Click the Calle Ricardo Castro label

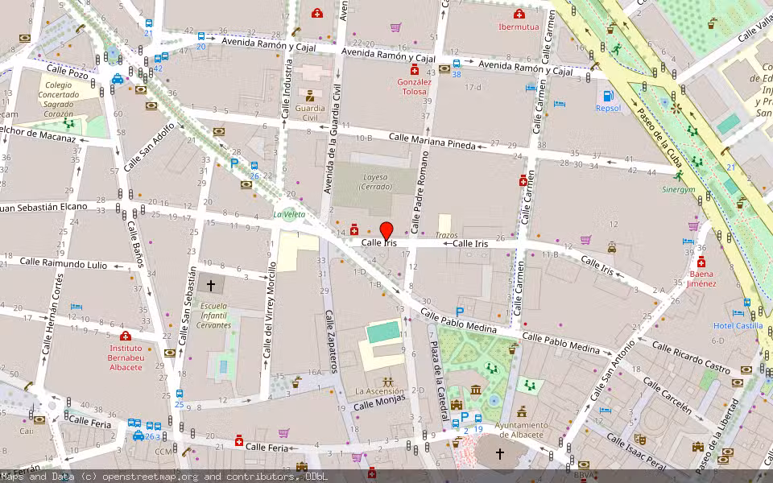[x=691, y=357]
